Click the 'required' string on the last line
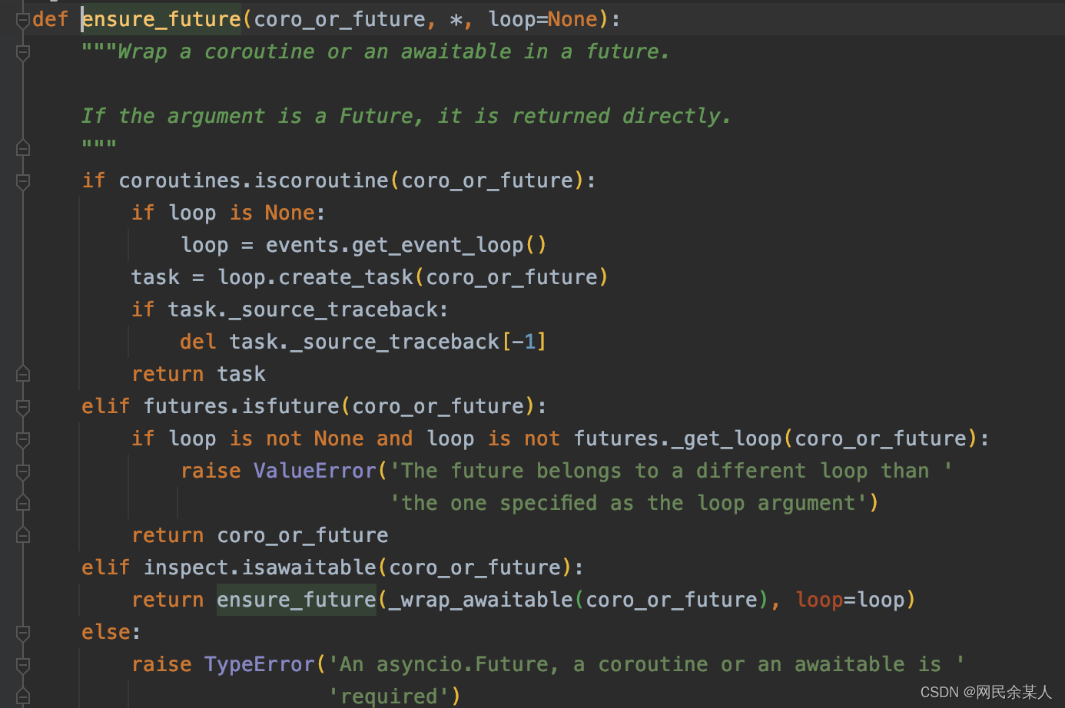Image resolution: width=1065 pixels, height=708 pixels. click(x=389, y=696)
